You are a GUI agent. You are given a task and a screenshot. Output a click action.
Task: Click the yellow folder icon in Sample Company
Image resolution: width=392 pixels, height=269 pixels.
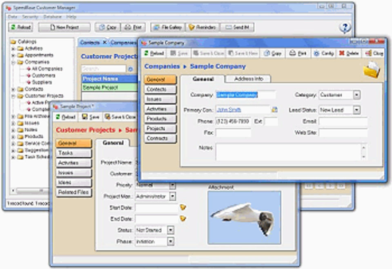pos(372,69)
